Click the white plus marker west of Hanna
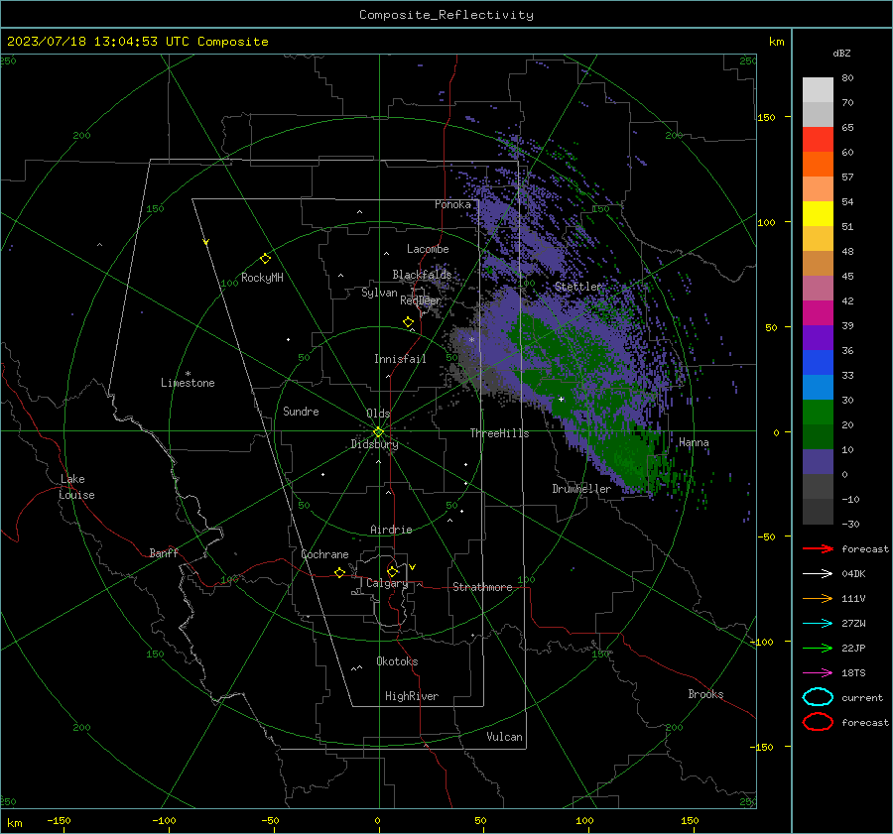 pyautogui.click(x=561, y=399)
